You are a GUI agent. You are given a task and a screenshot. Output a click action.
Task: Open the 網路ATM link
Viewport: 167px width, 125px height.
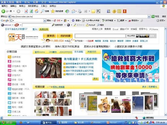(124, 29)
